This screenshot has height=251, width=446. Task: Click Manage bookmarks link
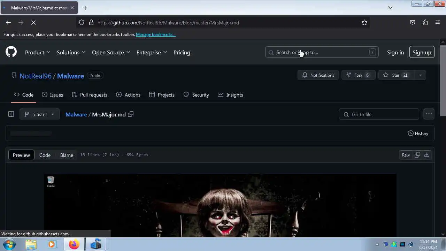[155, 35]
